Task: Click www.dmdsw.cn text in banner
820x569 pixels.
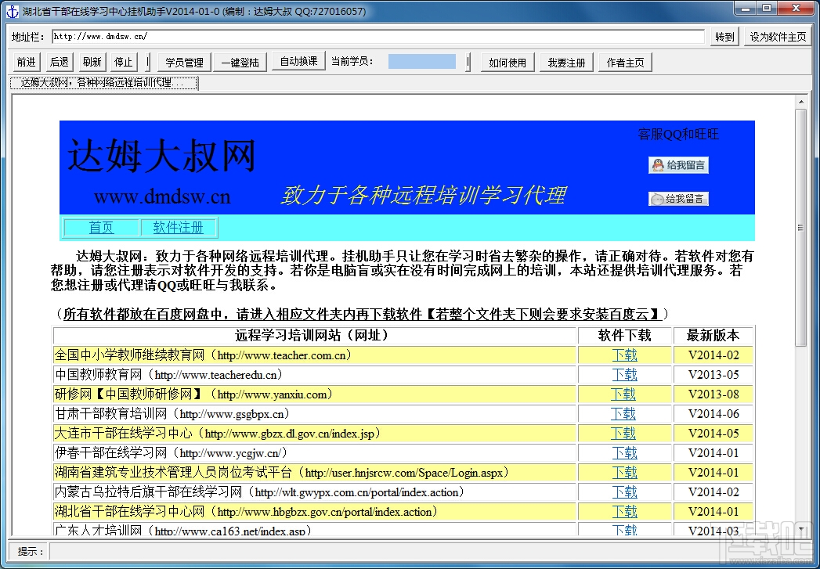Action: (x=162, y=196)
